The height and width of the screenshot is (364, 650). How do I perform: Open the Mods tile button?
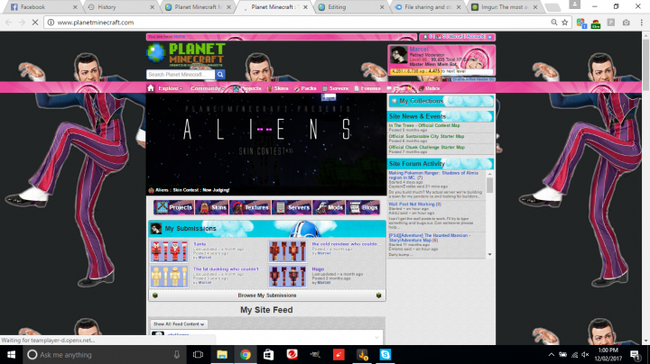(x=329, y=207)
